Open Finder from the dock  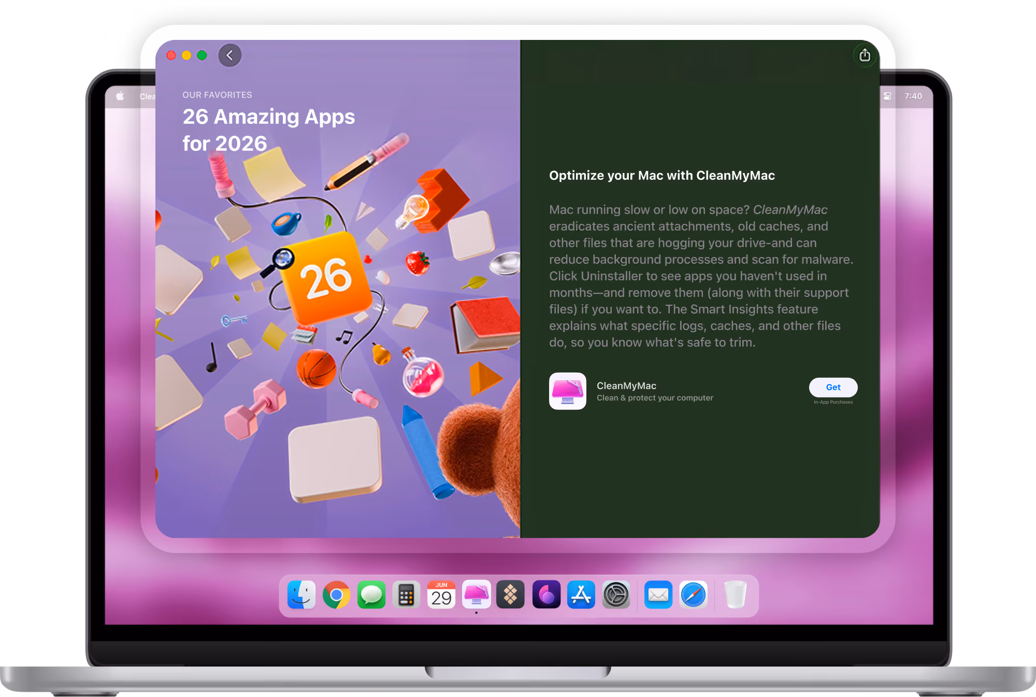point(301,595)
